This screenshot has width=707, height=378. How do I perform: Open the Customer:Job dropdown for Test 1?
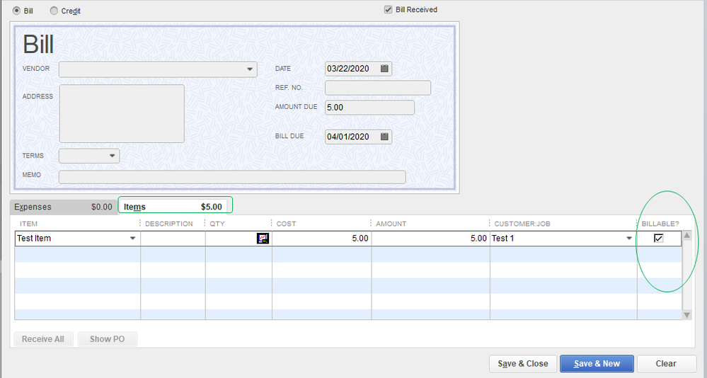[629, 238]
